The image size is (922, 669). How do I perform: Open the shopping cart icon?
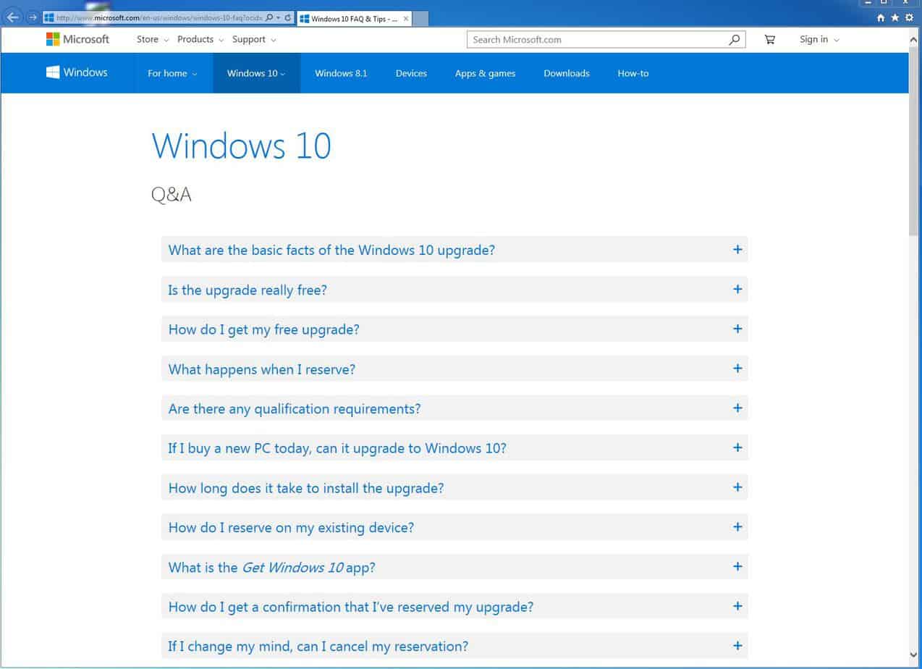click(x=770, y=40)
